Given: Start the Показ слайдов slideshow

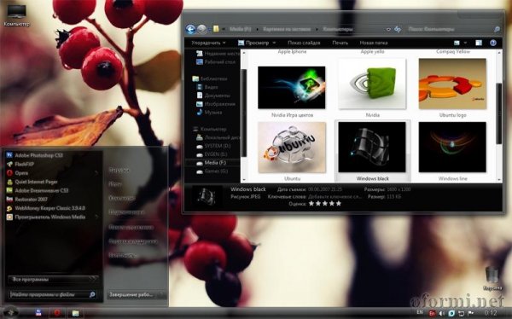Looking at the screenshot, I should point(304,43).
